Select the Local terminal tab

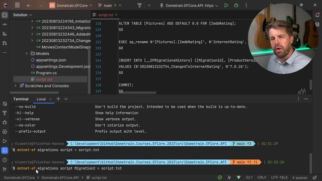click(x=41, y=99)
